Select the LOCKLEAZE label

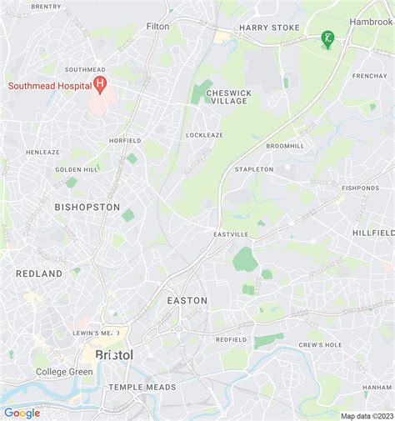[x=204, y=135]
